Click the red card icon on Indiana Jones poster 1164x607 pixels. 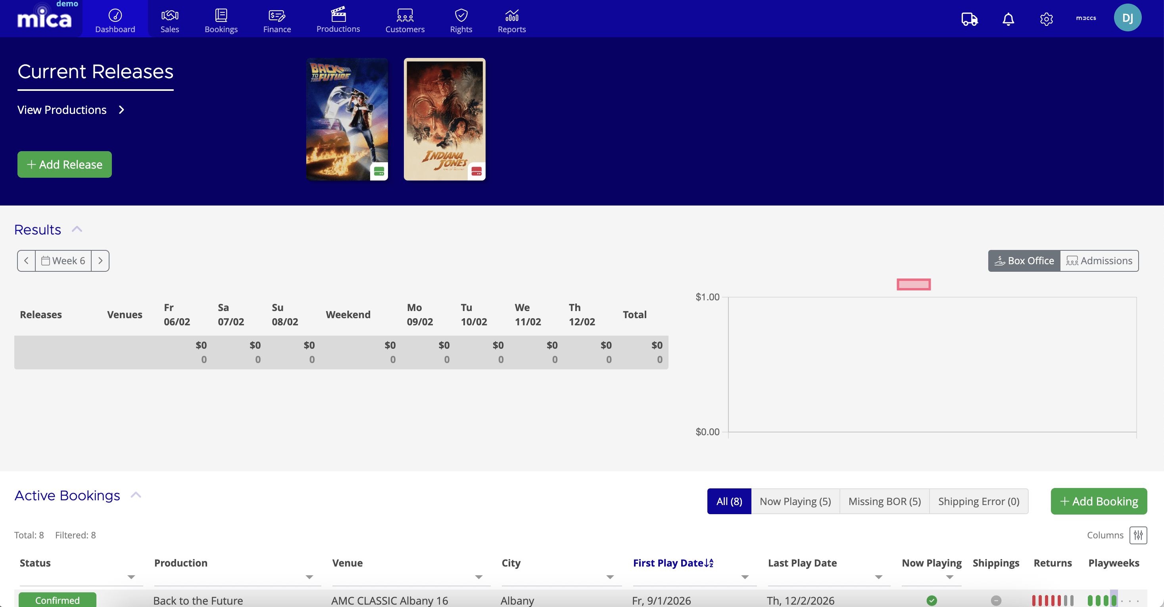478,172
